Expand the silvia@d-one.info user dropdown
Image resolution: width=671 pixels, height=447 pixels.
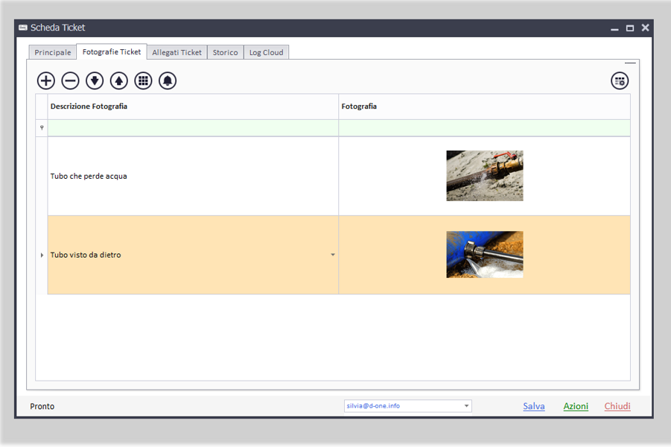[x=467, y=406]
